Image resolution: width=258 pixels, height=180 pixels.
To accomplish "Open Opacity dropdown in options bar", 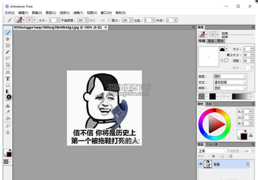I will (86, 20).
